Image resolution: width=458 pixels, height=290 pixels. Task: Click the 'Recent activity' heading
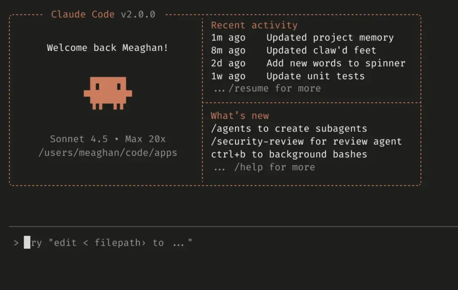(254, 25)
